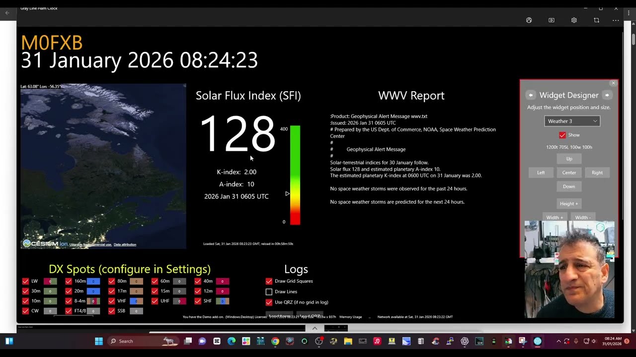This screenshot has width=636, height=357.
Task: Open Google Chrome from the taskbar
Action: point(275,341)
